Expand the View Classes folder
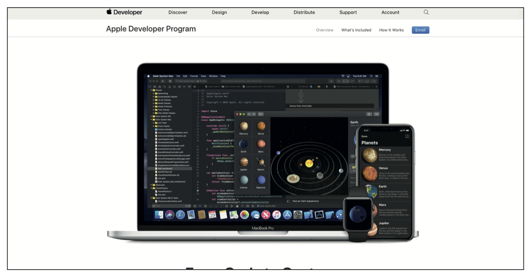The height and width of the screenshot is (274, 529). [x=153, y=110]
